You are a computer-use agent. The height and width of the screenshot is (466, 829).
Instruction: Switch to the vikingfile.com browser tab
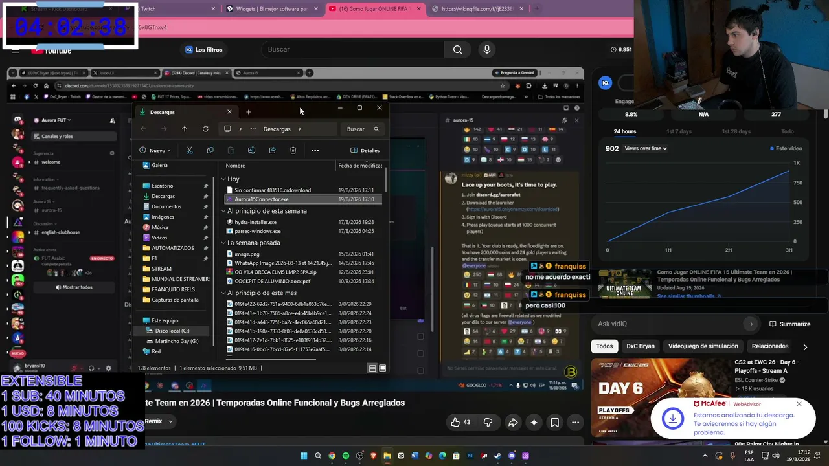point(479,9)
